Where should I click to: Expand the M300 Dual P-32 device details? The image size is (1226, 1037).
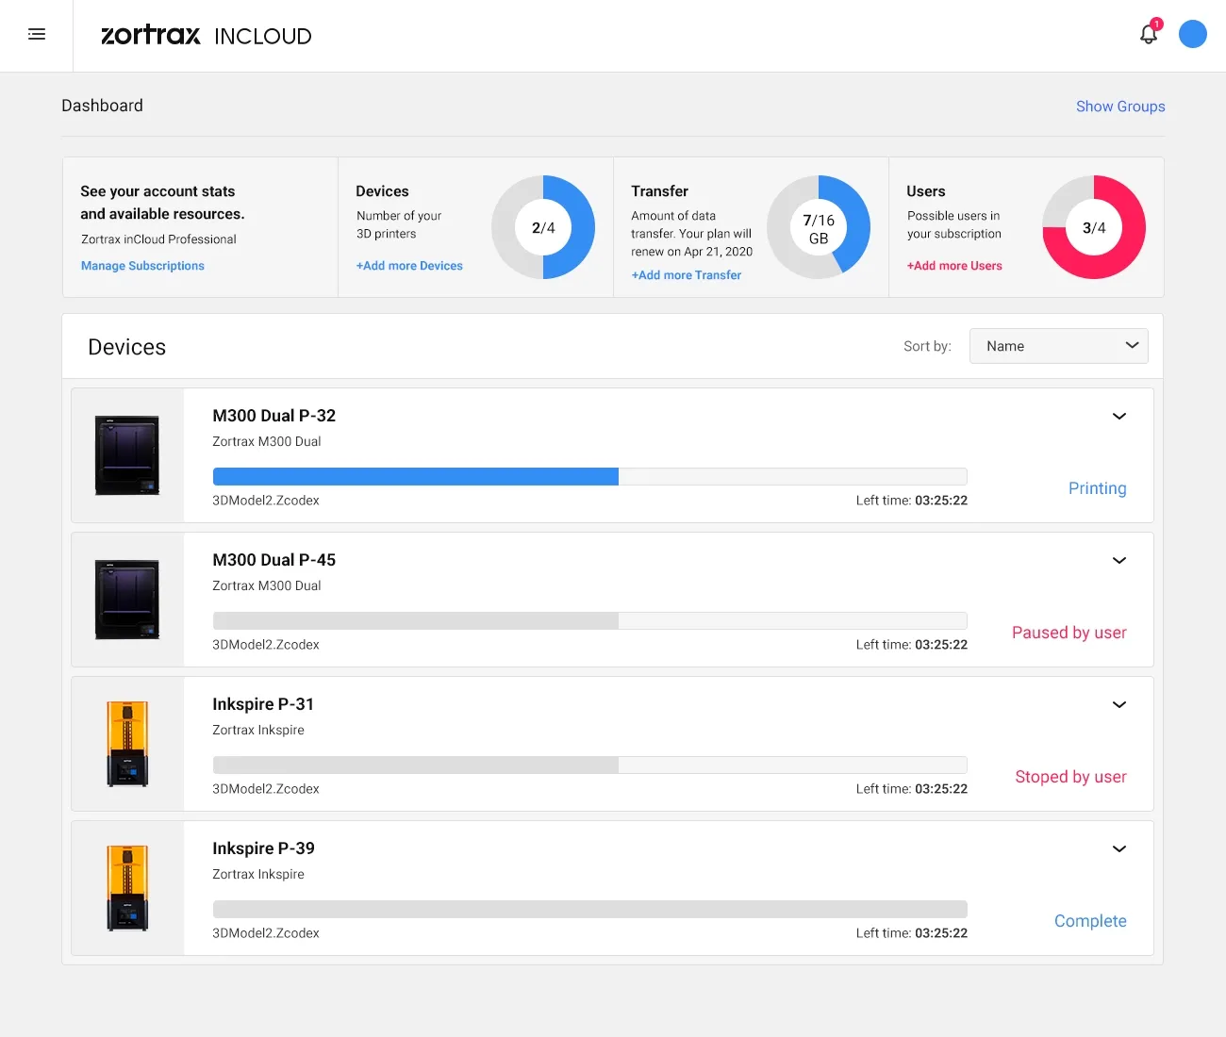pyautogui.click(x=1118, y=417)
